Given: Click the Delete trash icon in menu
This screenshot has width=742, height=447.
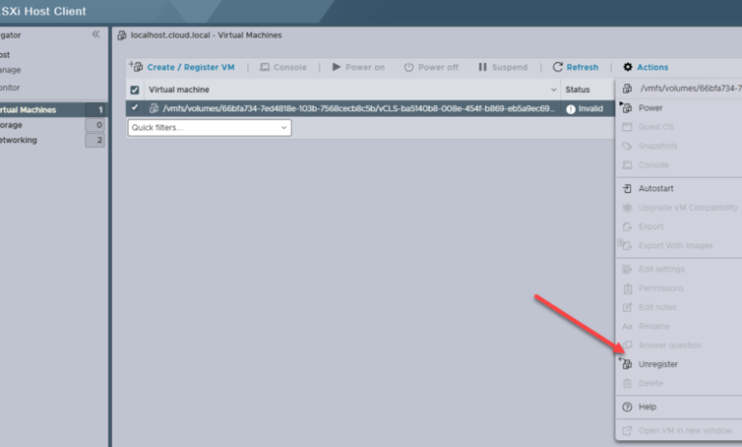Looking at the screenshot, I should point(627,383).
